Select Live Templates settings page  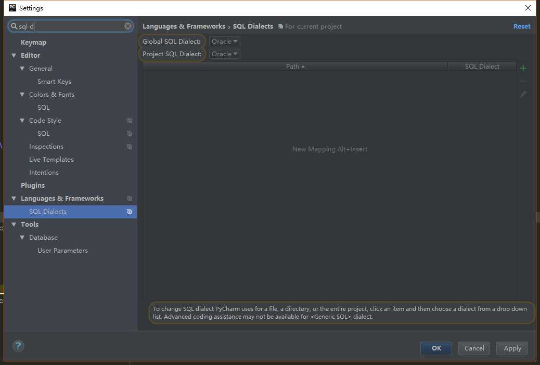click(x=52, y=160)
